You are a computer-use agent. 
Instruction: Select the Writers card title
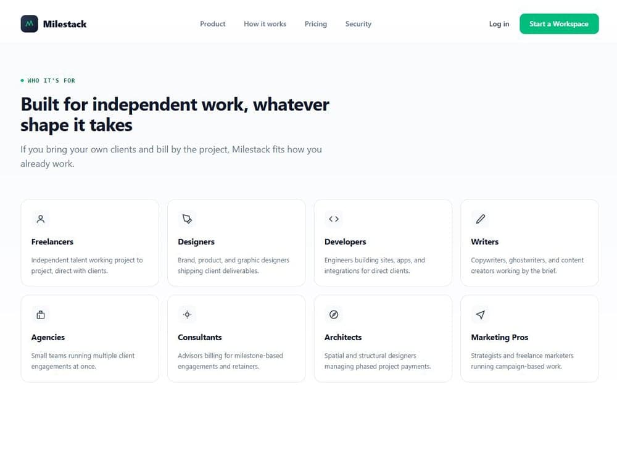[x=484, y=242]
